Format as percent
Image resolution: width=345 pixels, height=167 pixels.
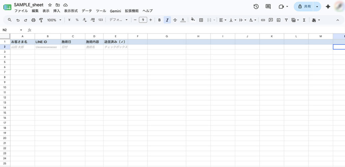(77, 20)
